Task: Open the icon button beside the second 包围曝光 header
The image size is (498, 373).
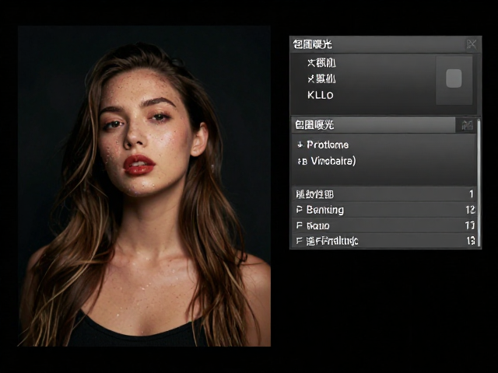Action: click(466, 125)
